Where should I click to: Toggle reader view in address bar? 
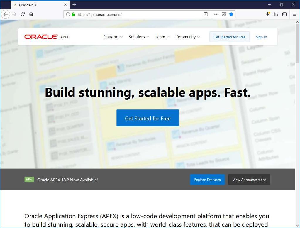(x=206, y=14)
